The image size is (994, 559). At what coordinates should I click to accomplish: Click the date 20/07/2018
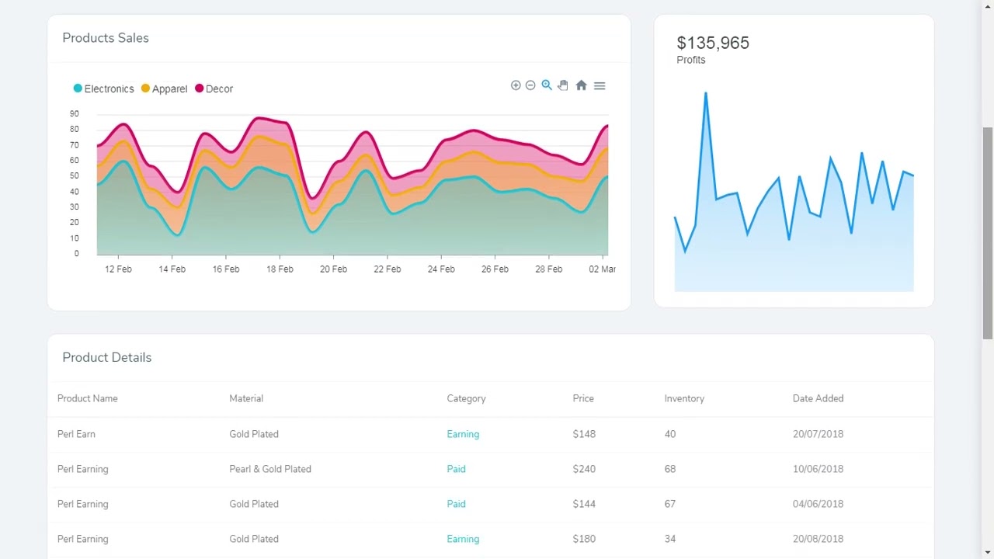tap(818, 434)
